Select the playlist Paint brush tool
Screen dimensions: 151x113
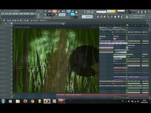pyautogui.click(x=10, y=21)
